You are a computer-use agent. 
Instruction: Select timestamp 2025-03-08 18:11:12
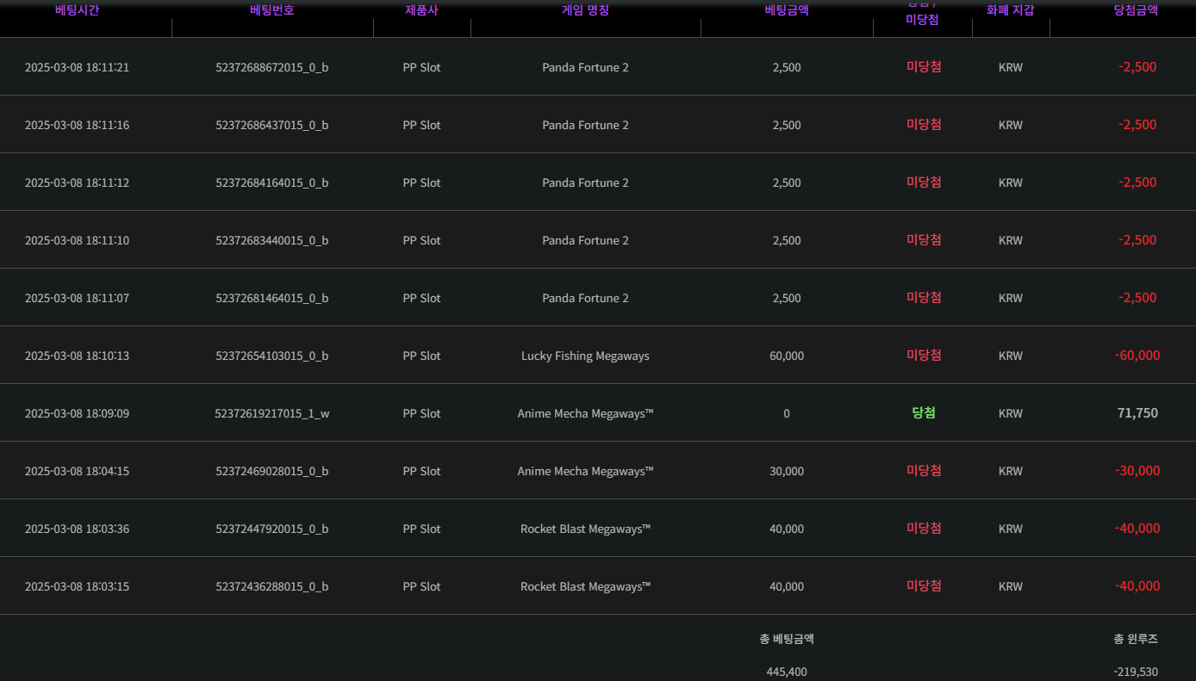tap(77, 183)
